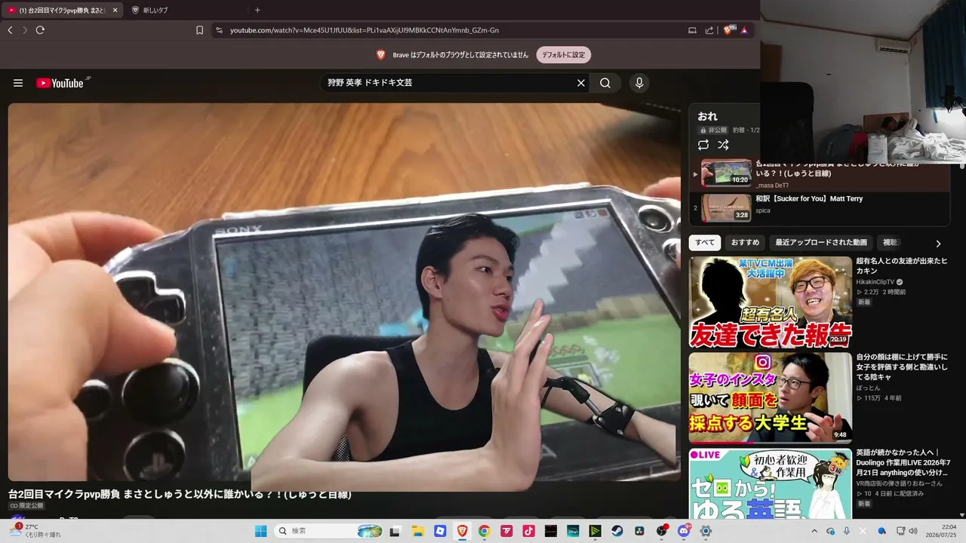Set Brave as default with デフォルトに設定
The height and width of the screenshot is (543, 966).
[564, 55]
